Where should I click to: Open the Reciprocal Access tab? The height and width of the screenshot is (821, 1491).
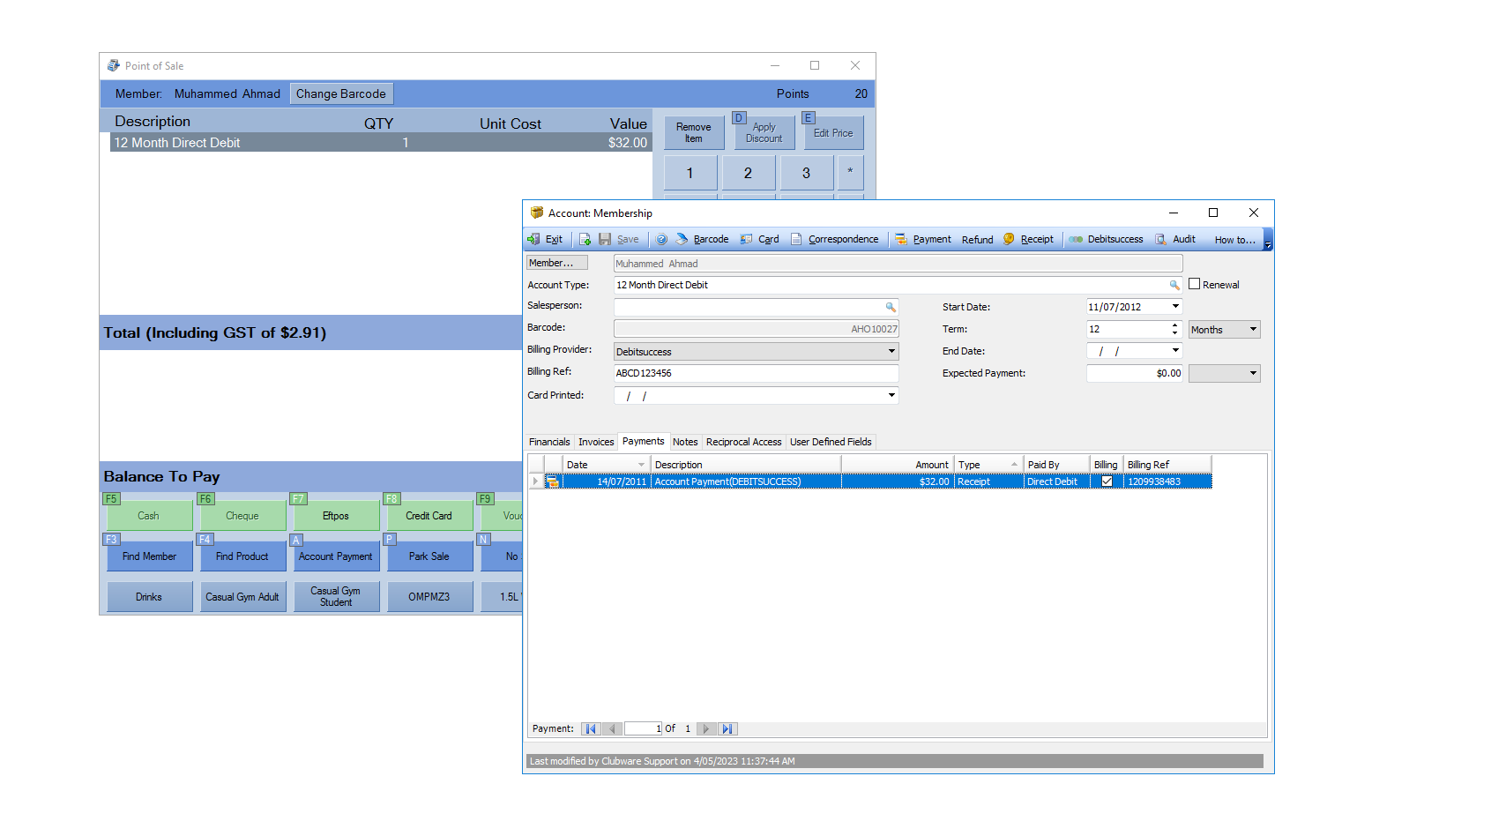pos(743,442)
